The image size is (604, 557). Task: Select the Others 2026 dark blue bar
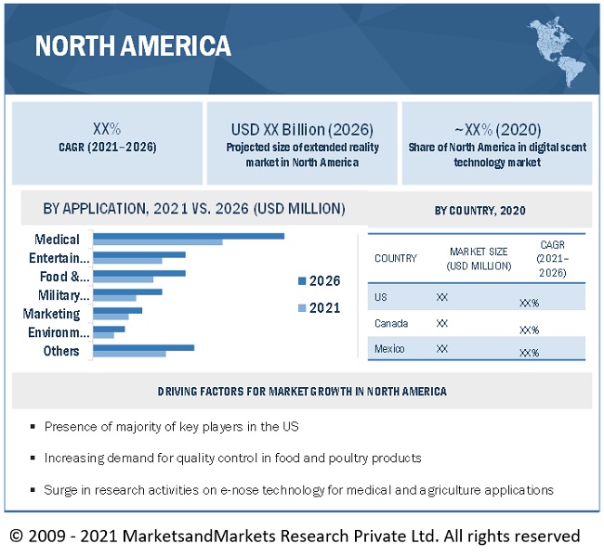pyautogui.click(x=143, y=347)
